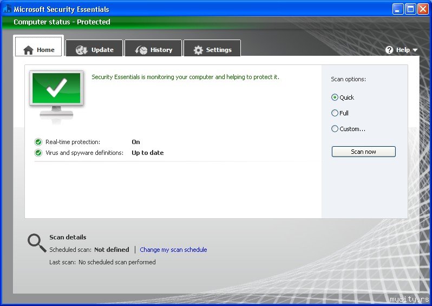The height and width of the screenshot is (306, 432).
Task: Open Change my scan schedule link
Action: pyautogui.click(x=173, y=250)
